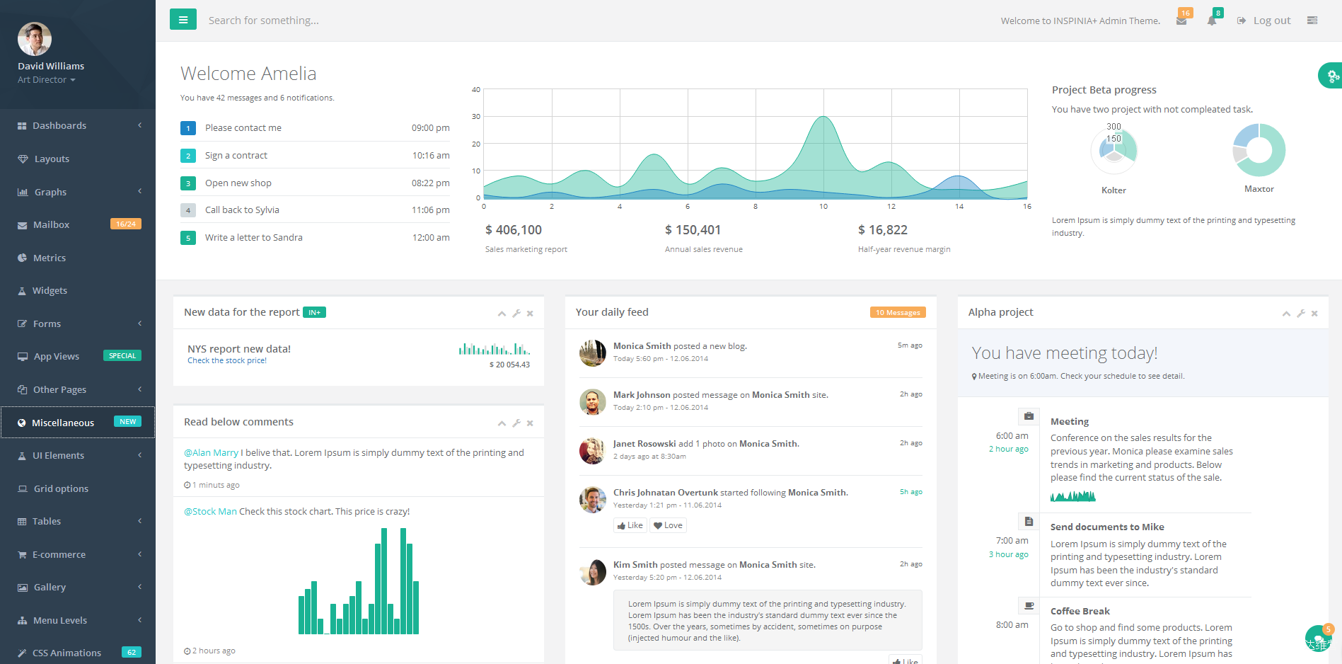
Task: Open Art Director profile dropdown
Action: coord(47,80)
